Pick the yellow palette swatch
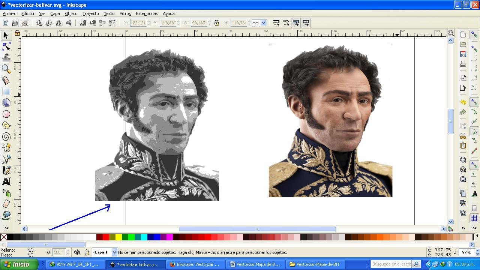480x270 pixels. click(x=118, y=237)
